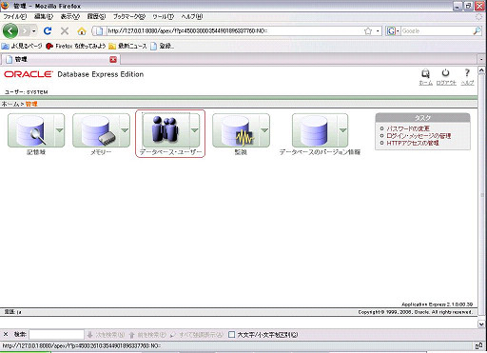Click the よく見るページ bookmark
This screenshot has width=487, height=353.
pos(22,46)
